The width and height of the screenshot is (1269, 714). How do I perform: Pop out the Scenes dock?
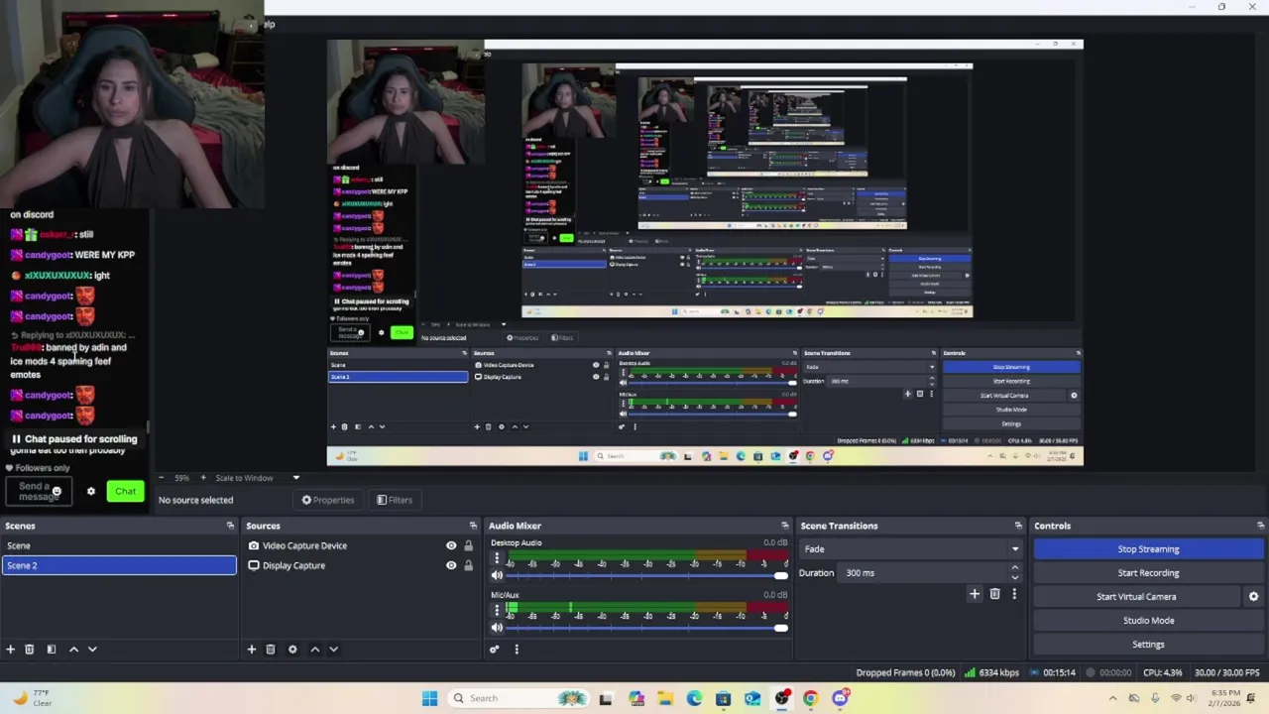pos(230,526)
